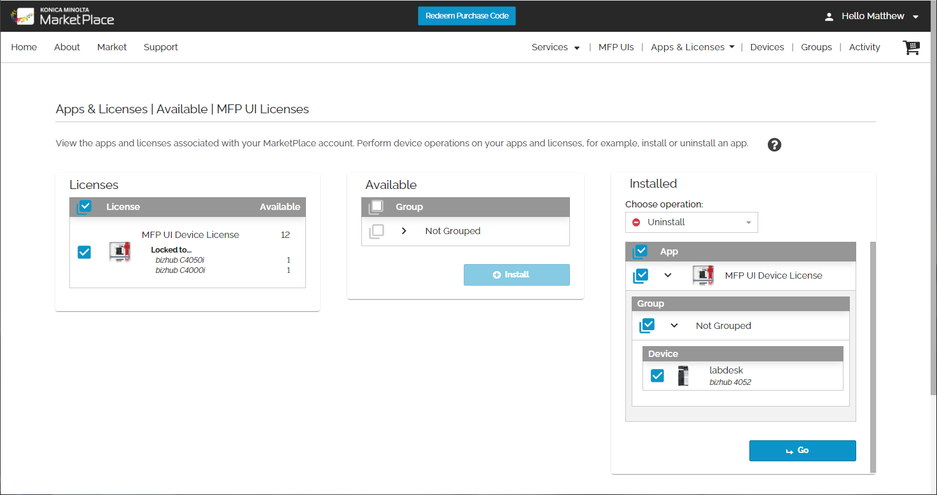Open the About page
Viewport: 937px width, 495px height.
[x=67, y=47]
